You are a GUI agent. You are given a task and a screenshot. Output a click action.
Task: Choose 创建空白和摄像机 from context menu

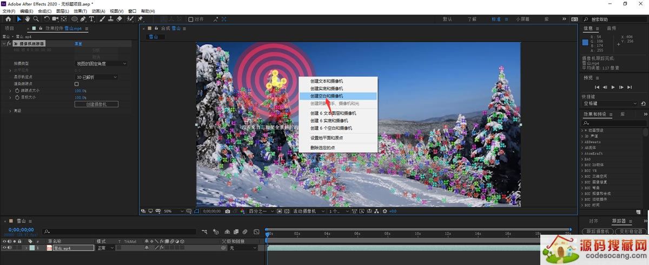pos(327,96)
